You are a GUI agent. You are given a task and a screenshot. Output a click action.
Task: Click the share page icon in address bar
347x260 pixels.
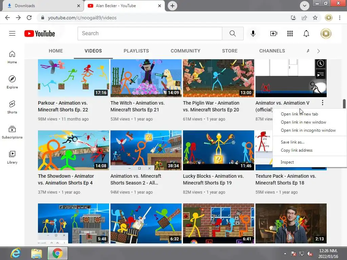pos(304,18)
